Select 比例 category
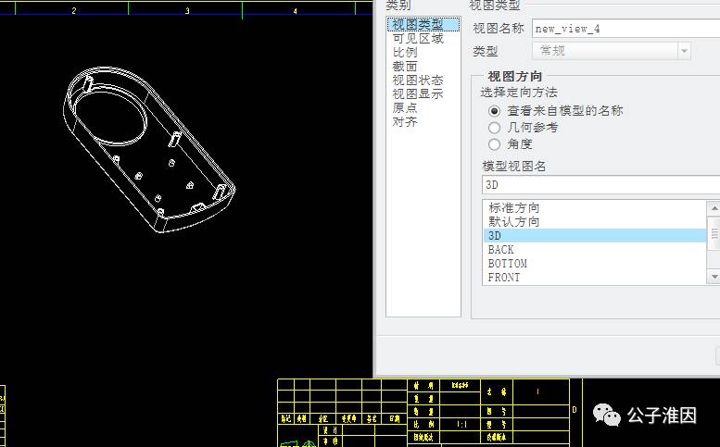Image resolution: width=720 pixels, height=447 pixels. pyautogui.click(x=405, y=52)
